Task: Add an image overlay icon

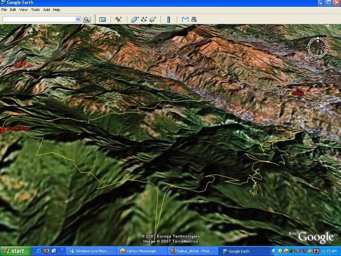Action: [153, 19]
